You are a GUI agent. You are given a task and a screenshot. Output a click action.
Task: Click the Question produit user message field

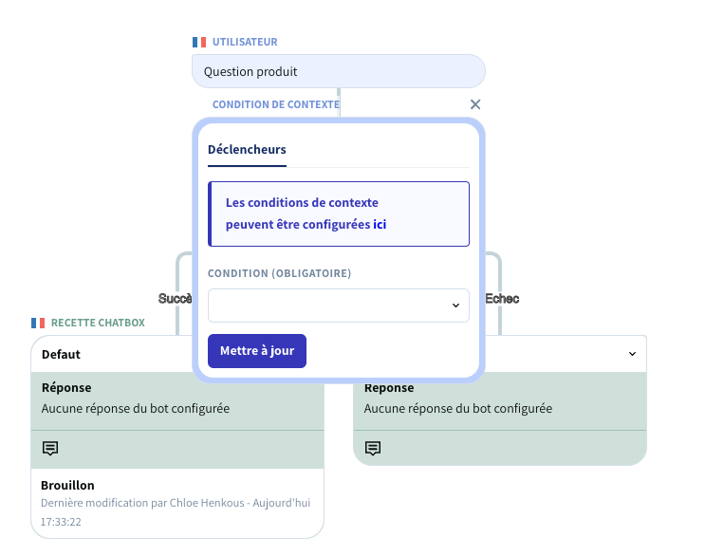[x=338, y=71]
